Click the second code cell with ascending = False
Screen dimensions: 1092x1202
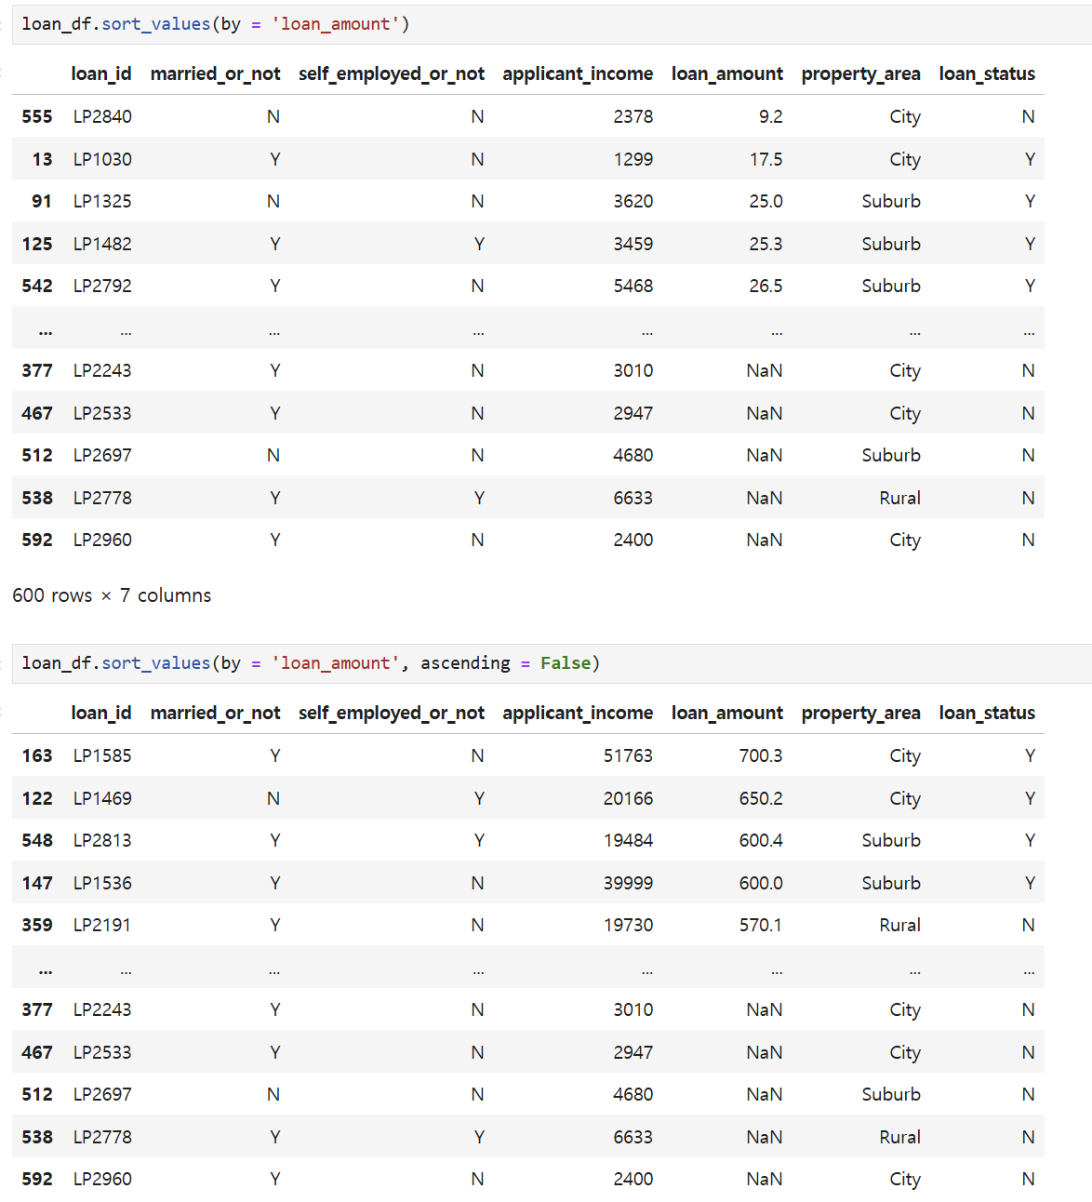pyautogui.click(x=552, y=663)
